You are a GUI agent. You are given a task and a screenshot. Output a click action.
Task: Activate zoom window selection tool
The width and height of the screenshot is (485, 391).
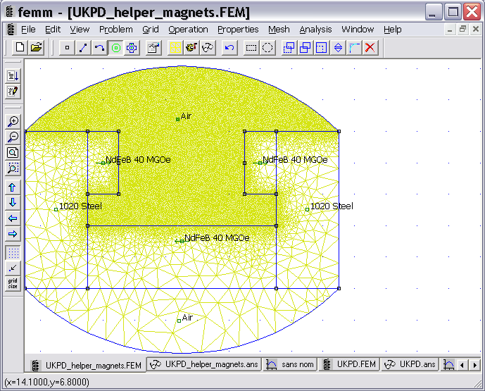13,168
